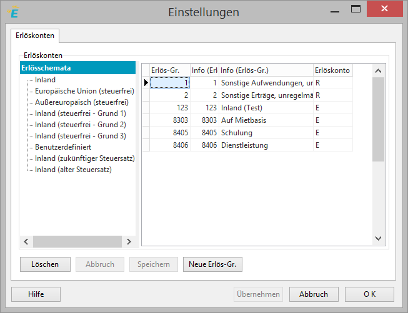
Task: Click the application logo icon in title bar
Action: click(14, 12)
